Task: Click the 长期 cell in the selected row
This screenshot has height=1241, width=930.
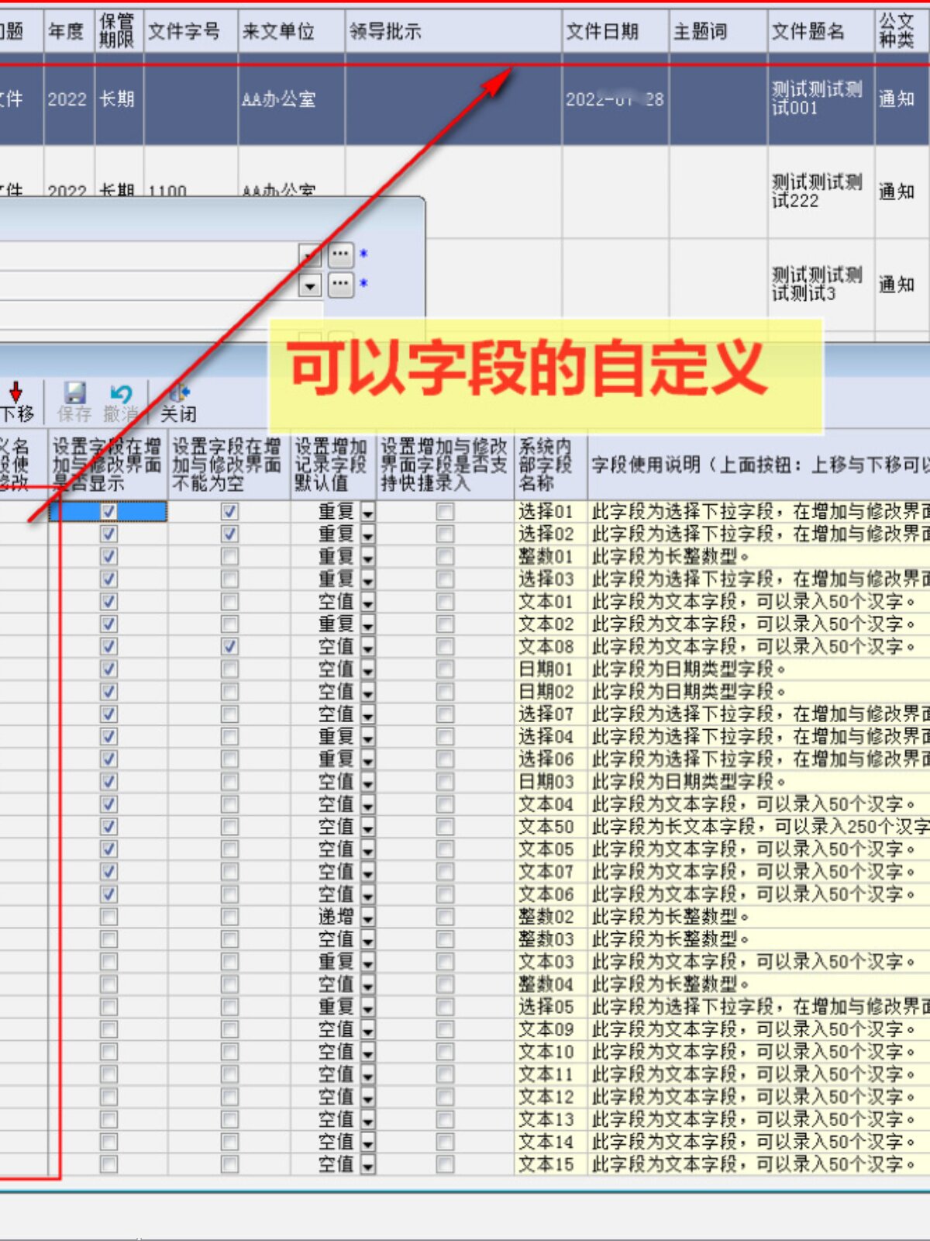Action: [x=119, y=99]
